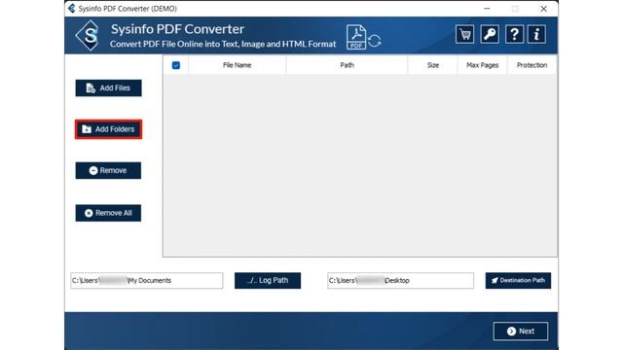Focus the Desktop destination path field
Viewport: 623px width, 350px height.
coord(400,281)
